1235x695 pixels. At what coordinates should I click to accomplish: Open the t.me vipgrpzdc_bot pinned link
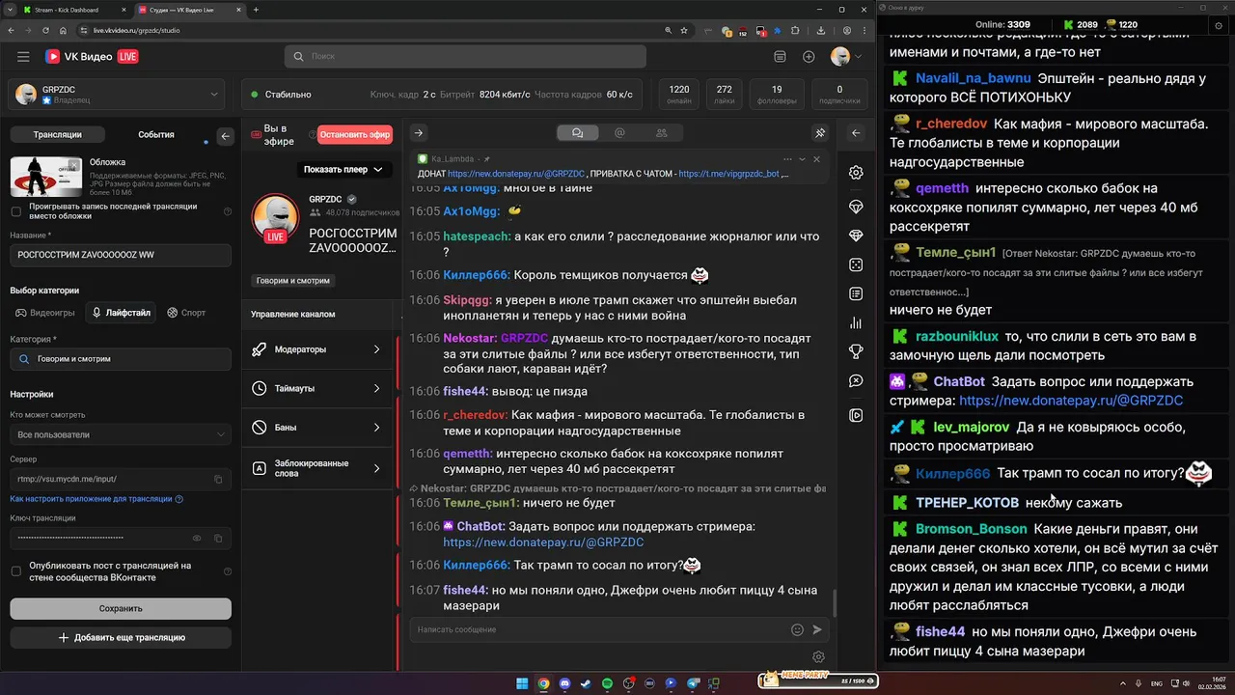729,174
